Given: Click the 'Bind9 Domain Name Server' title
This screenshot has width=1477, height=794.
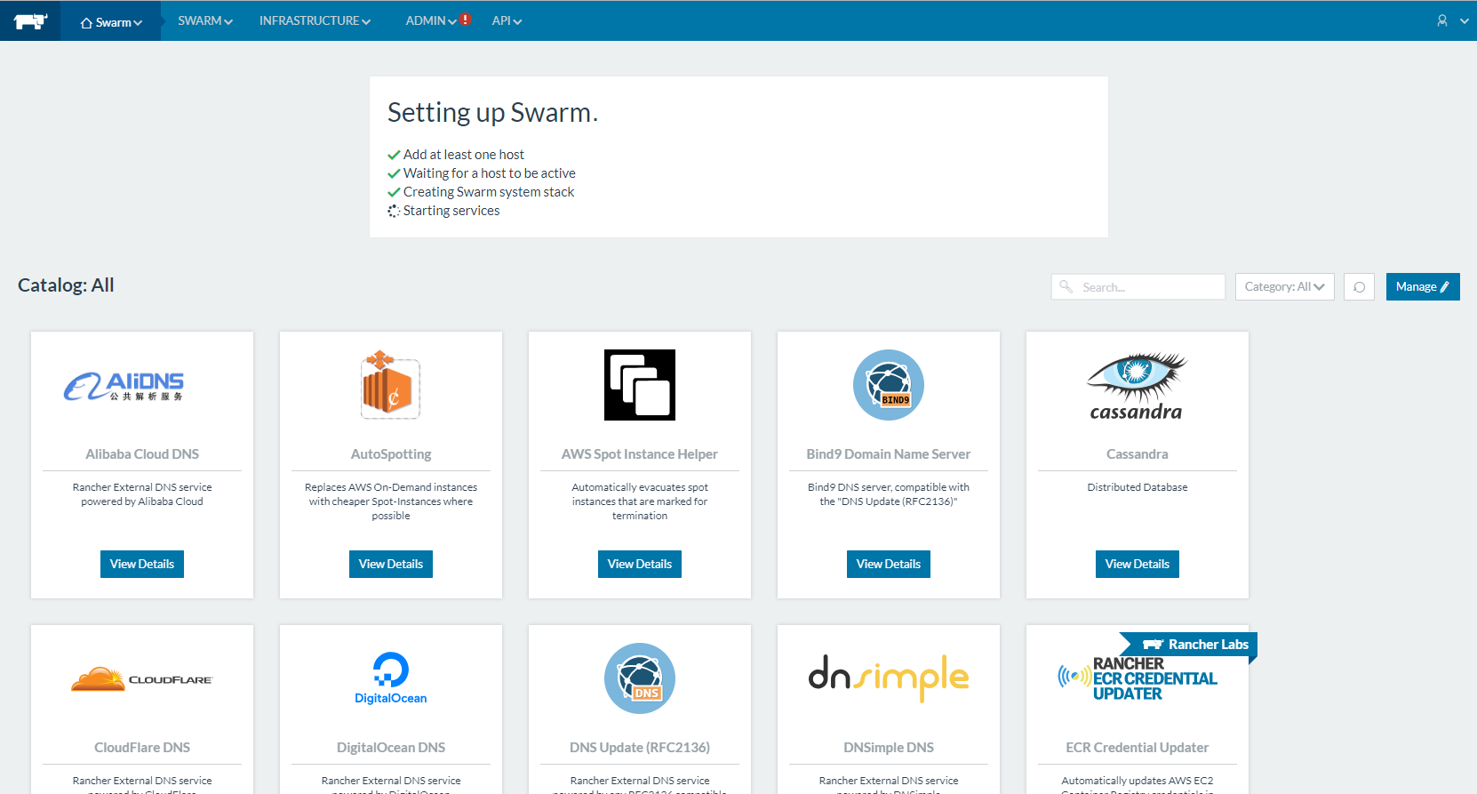Looking at the screenshot, I should (889, 454).
